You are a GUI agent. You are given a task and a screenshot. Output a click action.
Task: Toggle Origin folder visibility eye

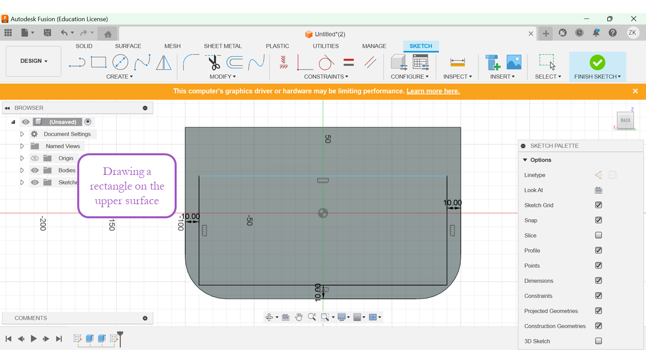click(35, 158)
